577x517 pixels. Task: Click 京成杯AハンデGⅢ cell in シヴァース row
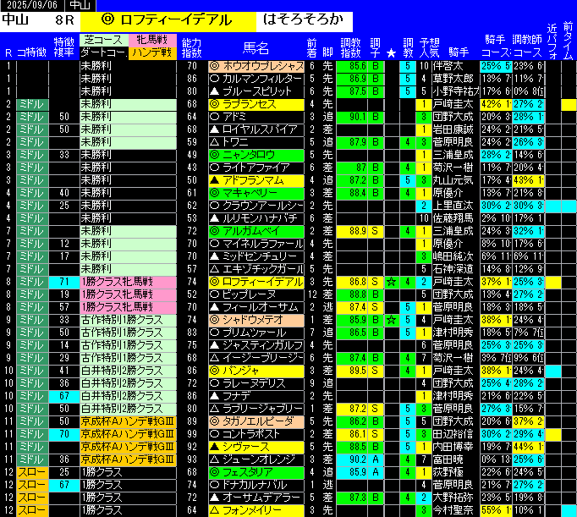click(128, 447)
